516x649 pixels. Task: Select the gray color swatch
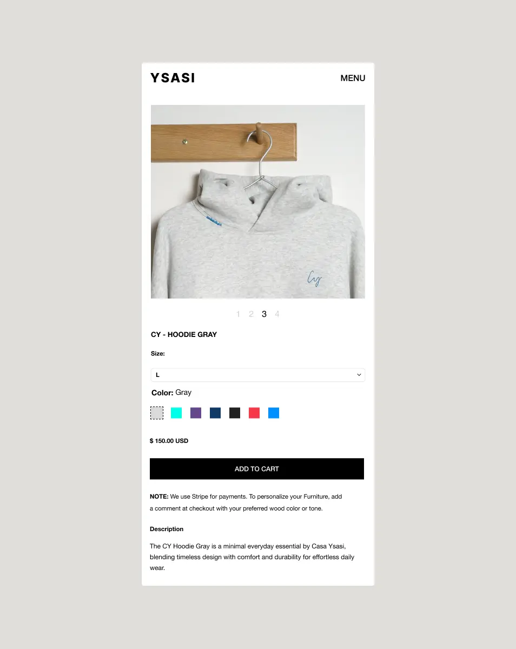[157, 413]
